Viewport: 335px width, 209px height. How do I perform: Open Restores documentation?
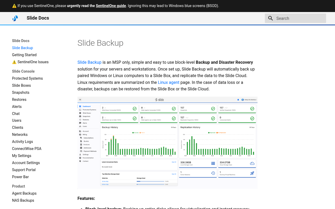19,100
